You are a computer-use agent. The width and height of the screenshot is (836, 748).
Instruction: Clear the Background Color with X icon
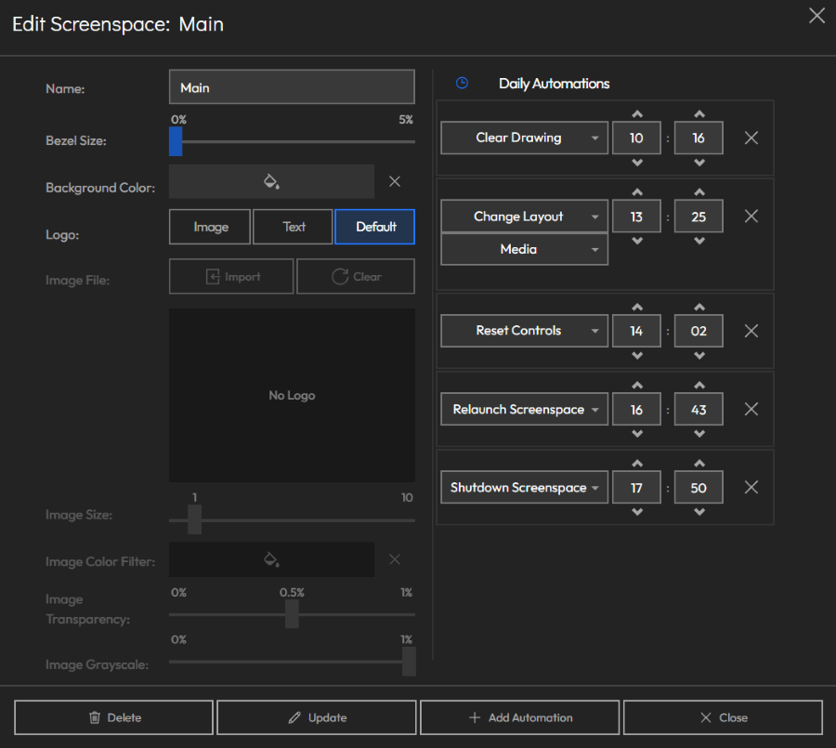point(395,181)
